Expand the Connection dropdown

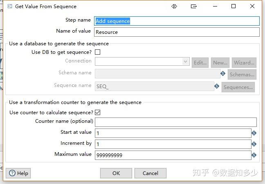186,62
